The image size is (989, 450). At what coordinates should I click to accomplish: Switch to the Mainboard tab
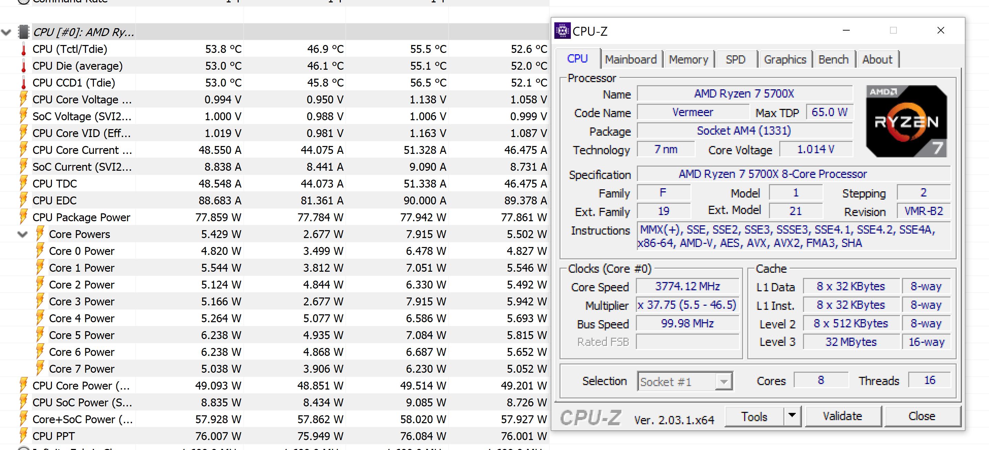(x=630, y=59)
